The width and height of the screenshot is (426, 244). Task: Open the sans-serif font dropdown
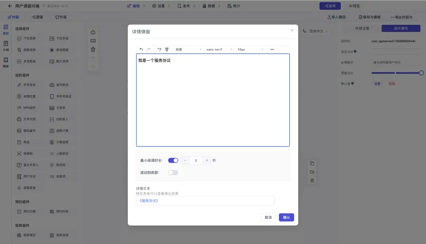pyautogui.click(x=219, y=49)
